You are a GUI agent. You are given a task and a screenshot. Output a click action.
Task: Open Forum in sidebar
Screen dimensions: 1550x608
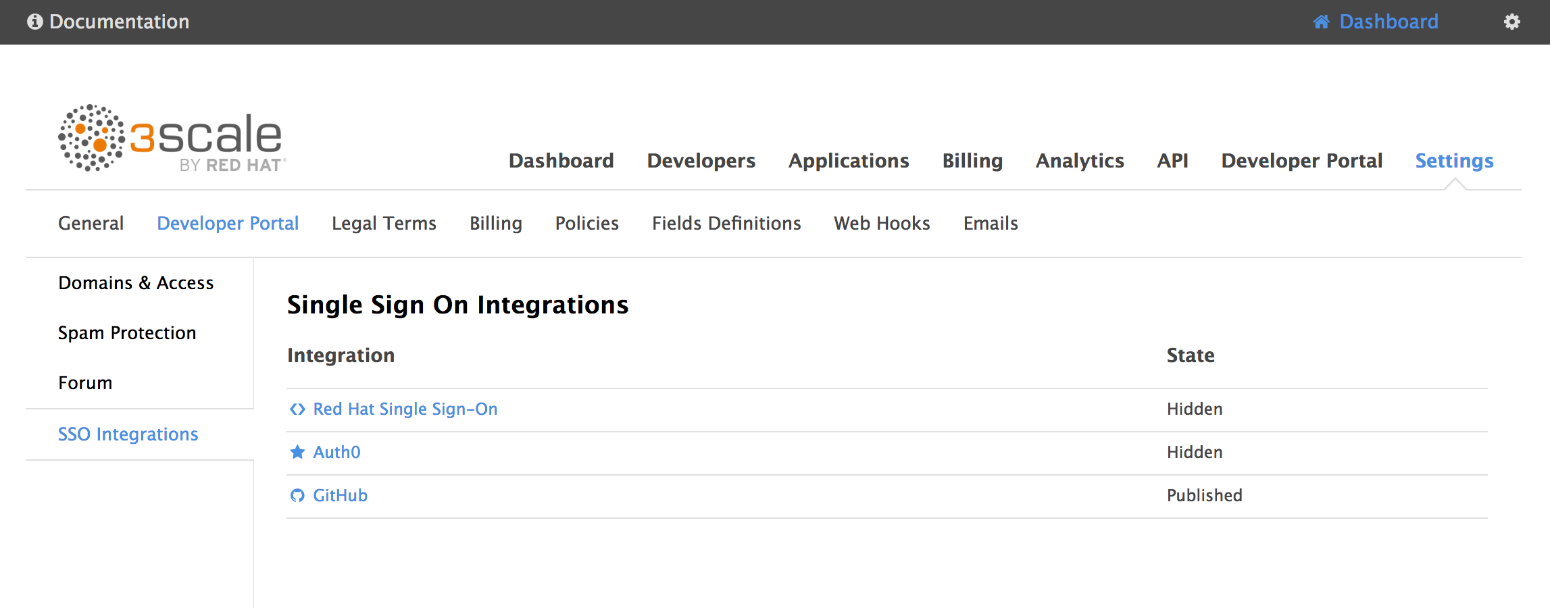85,382
